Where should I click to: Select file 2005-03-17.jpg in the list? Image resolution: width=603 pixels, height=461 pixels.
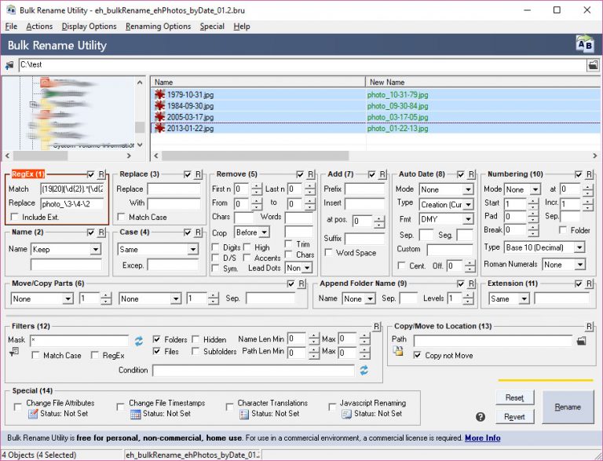click(x=190, y=117)
